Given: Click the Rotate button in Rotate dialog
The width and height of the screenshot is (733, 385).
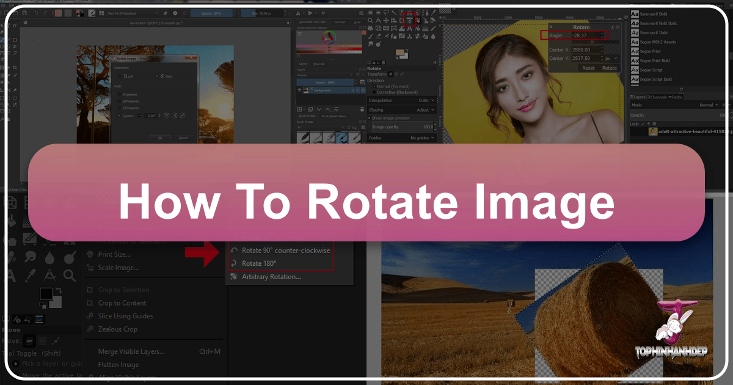Looking at the screenshot, I should 609,68.
